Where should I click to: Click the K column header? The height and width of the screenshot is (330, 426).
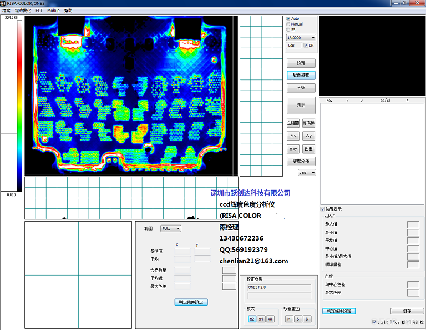pyautogui.click(x=407, y=101)
